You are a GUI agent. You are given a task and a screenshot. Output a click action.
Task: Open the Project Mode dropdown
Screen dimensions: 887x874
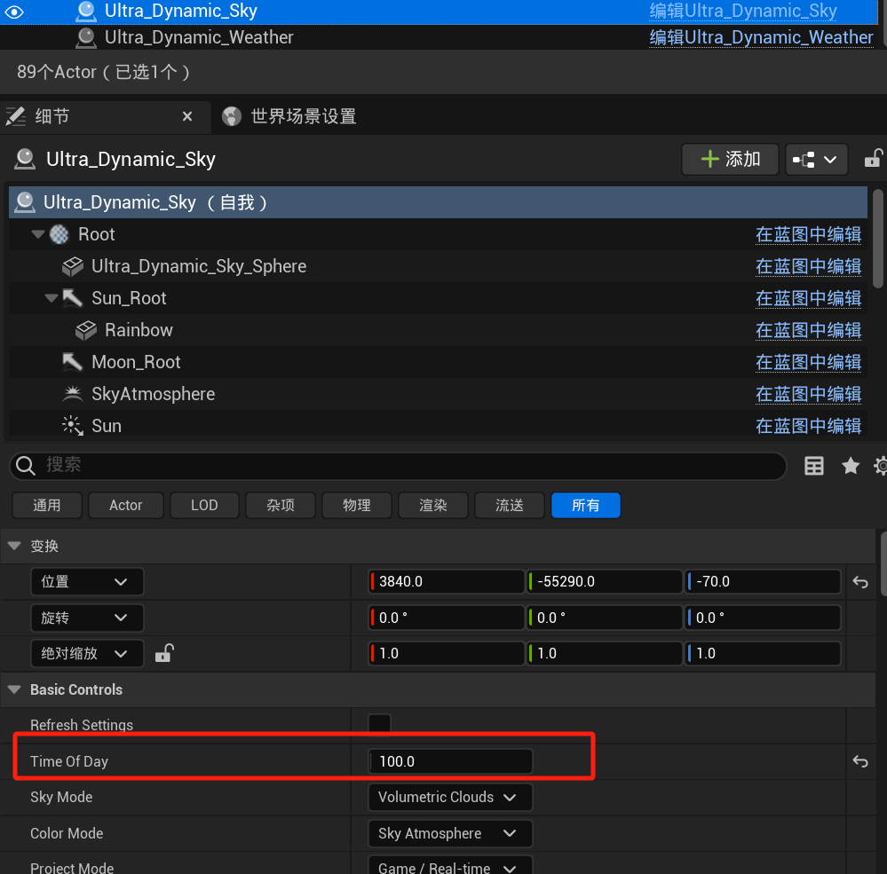click(x=450, y=865)
